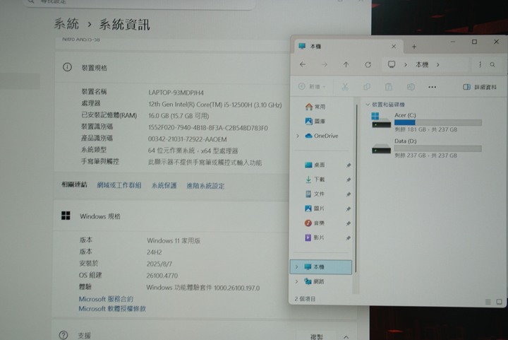This screenshot has height=340, width=508.
Task: Open the pinned 桌面 folder
Action: (315, 165)
